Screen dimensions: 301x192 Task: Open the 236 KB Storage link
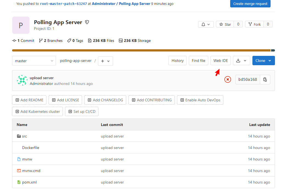click(135, 41)
